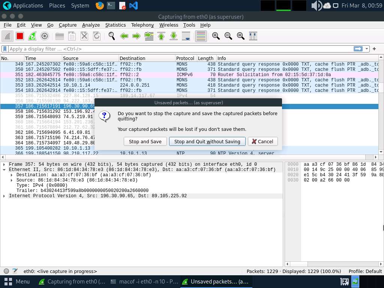384x288 pixels.
Task: Open display filter history dropdown arrow
Action: point(367,49)
